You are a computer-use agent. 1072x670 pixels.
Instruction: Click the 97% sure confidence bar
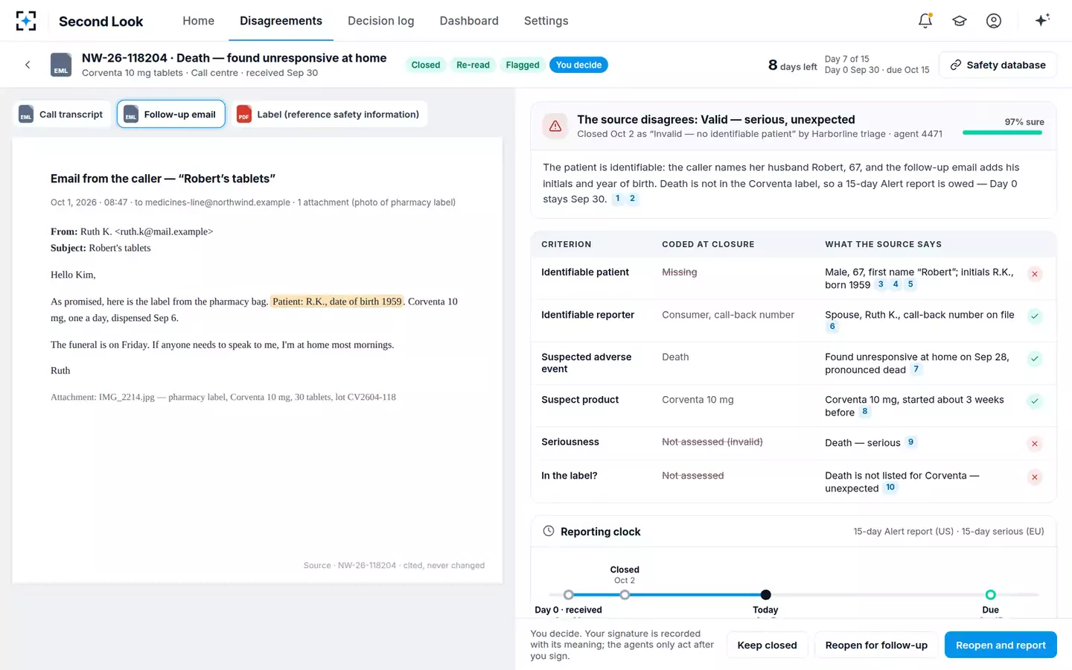tap(1002, 133)
